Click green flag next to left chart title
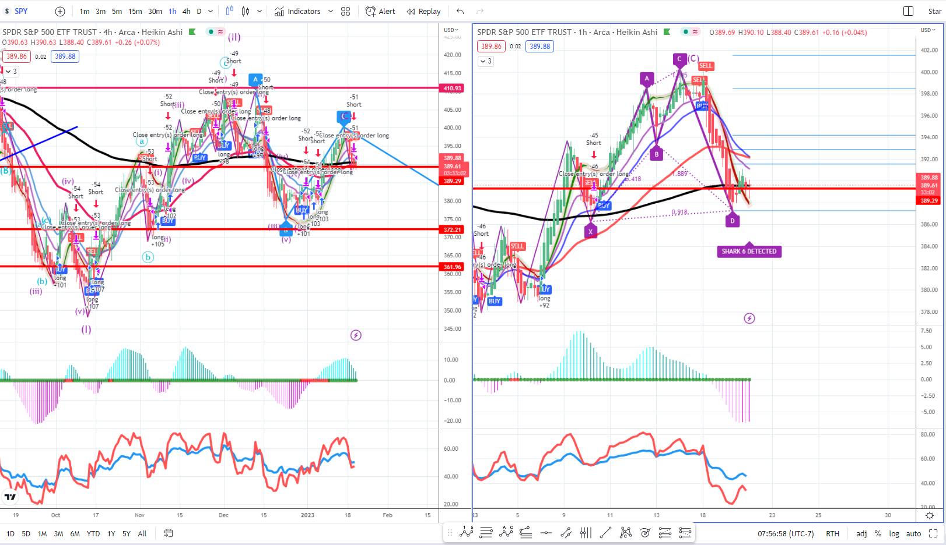The width and height of the screenshot is (946, 545). click(x=192, y=32)
